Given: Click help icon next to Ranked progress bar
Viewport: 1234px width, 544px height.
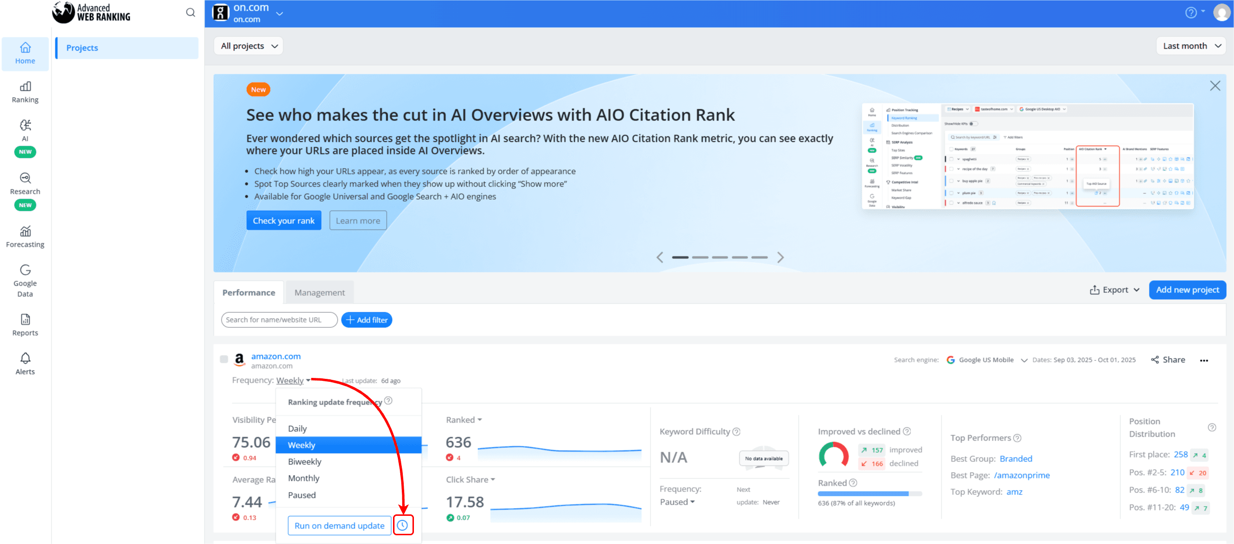Looking at the screenshot, I should tap(853, 482).
